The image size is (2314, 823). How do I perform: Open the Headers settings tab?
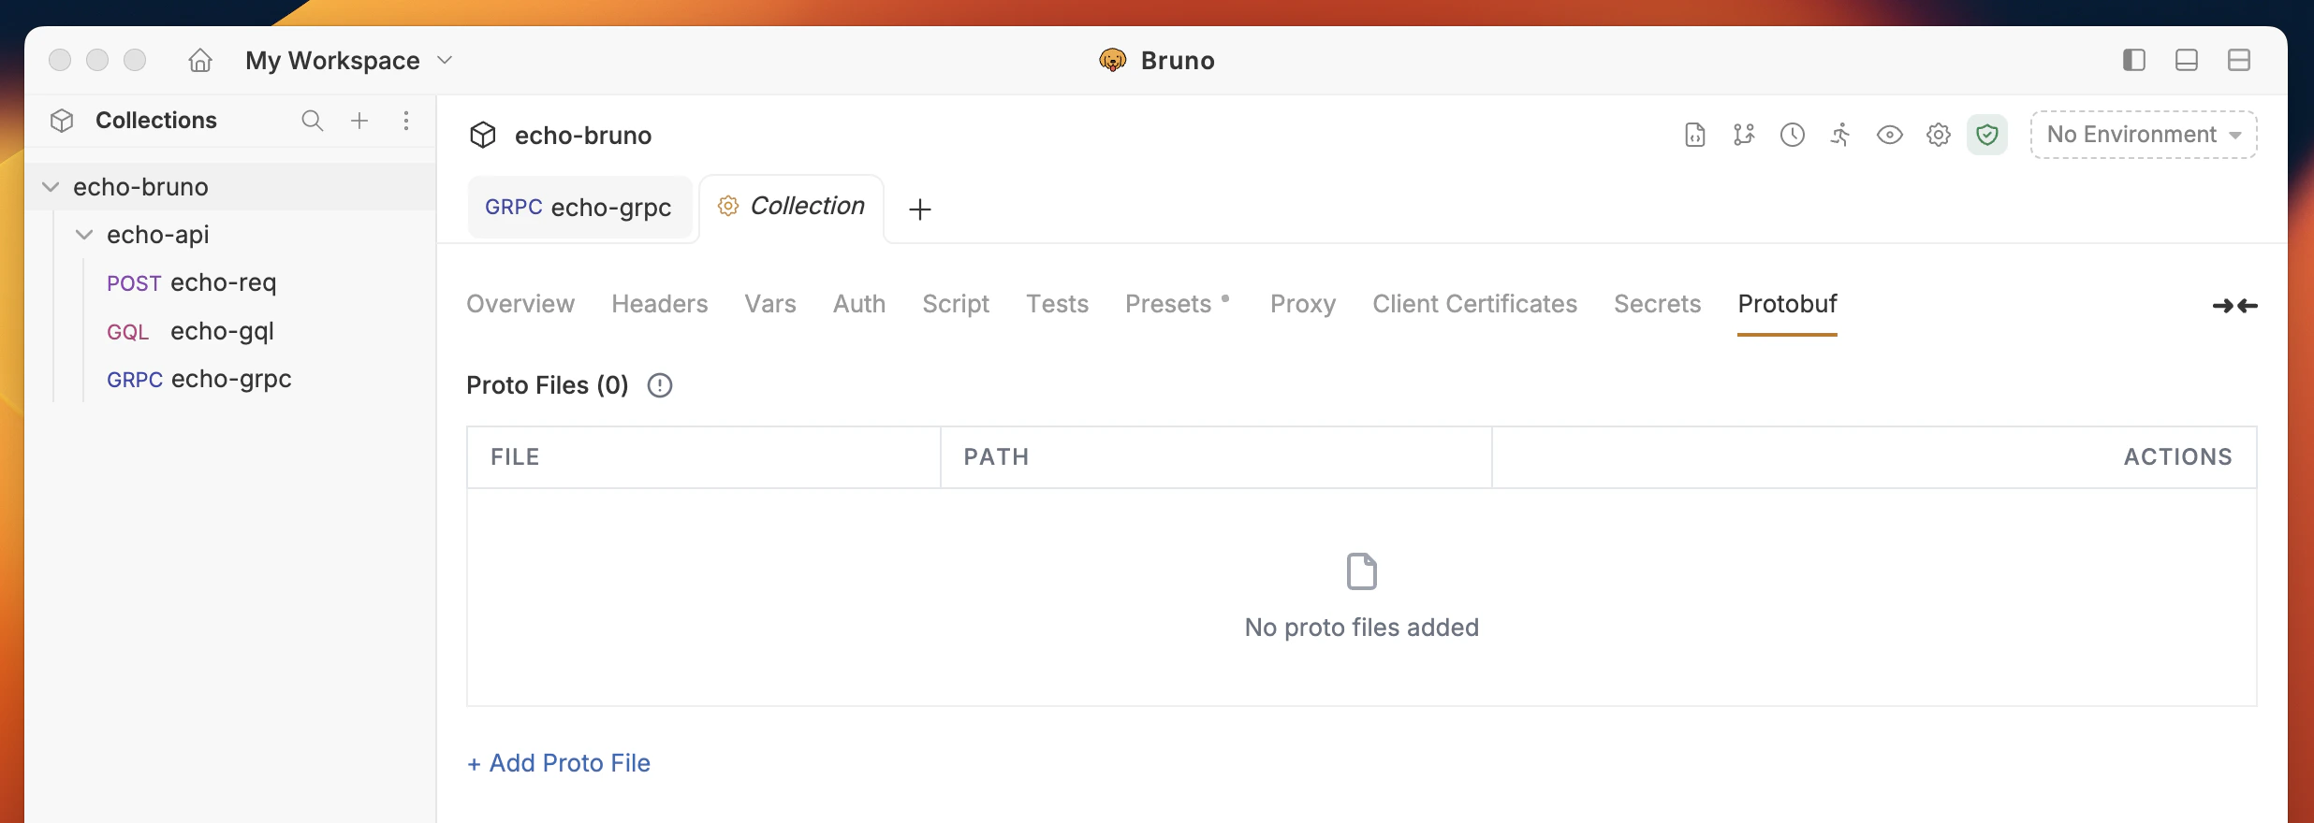click(660, 304)
